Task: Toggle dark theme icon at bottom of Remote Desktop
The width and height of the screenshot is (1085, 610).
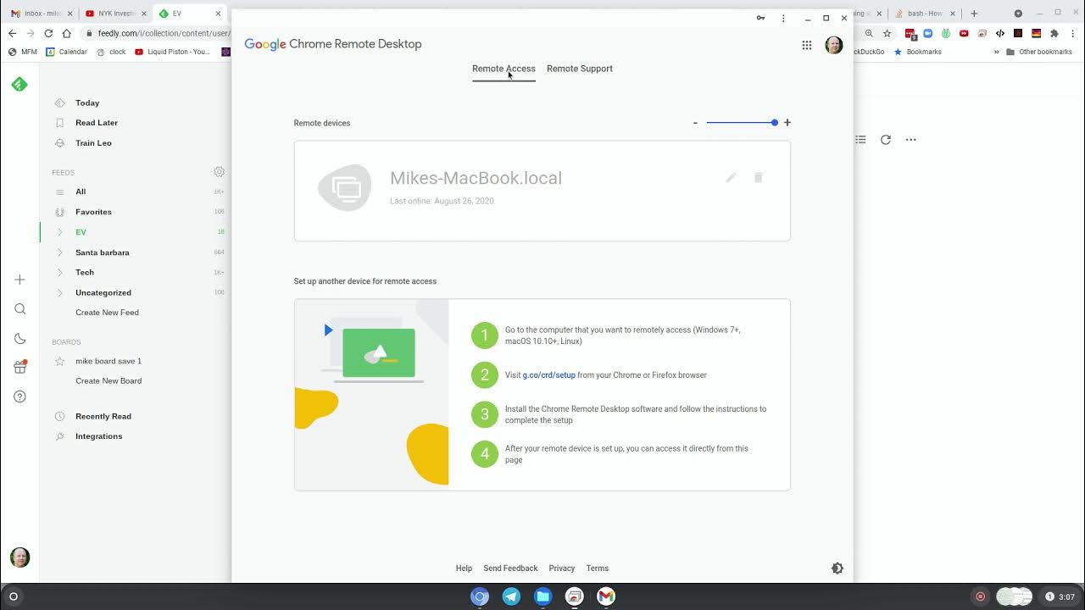Action: pyautogui.click(x=837, y=568)
